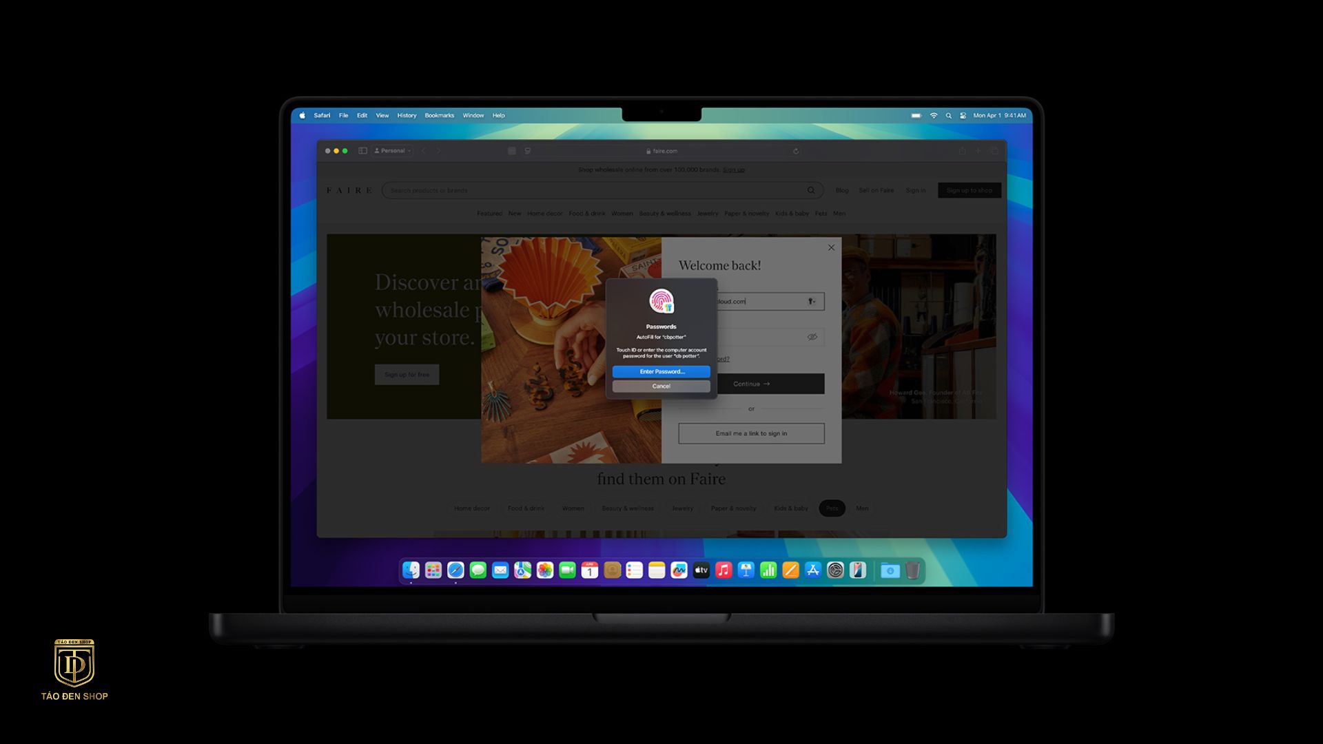The image size is (1323, 744).
Task: Toggle password visibility eye icon
Action: tap(812, 337)
